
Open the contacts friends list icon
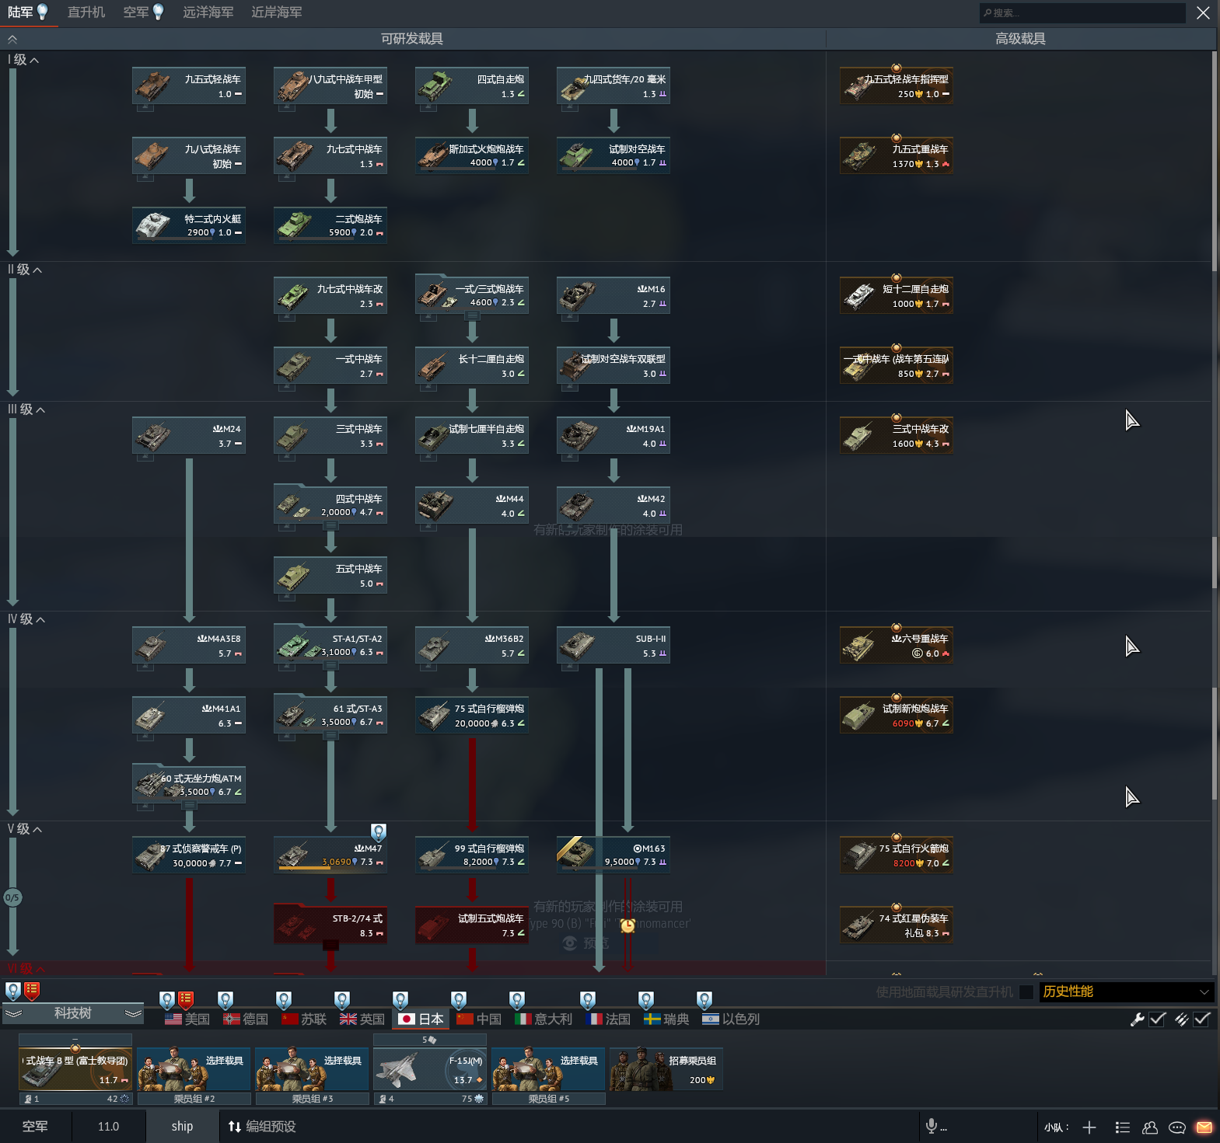[x=1150, y=1127]
